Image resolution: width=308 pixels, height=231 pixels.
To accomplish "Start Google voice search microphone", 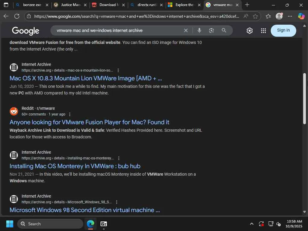I will (x=199, y=30).
